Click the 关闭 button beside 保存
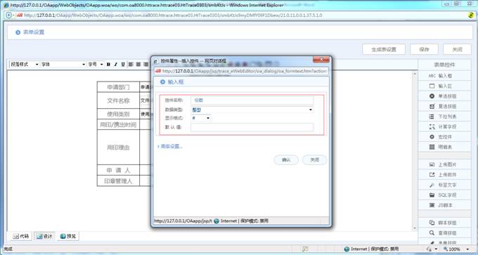 [457, 49]
